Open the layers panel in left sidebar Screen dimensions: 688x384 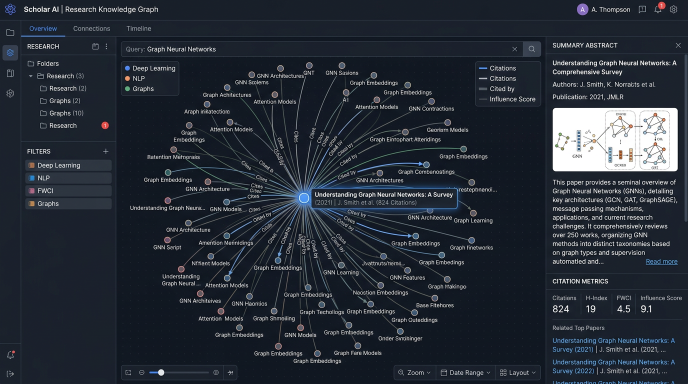point(10,52)
